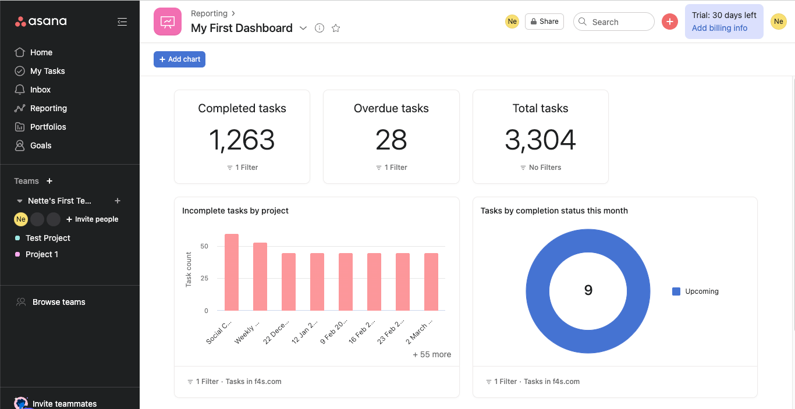Click the pink Project 1 color dot
This screenshot has height=409, width=795.
pyautogui.click(x=17, y=254)
